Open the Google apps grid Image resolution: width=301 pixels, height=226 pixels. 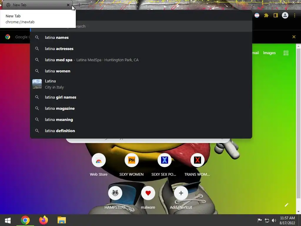pyautogui.click(x=286, y=53)
